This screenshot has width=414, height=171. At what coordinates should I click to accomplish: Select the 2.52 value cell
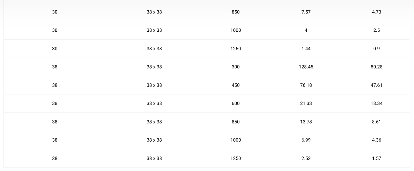pyautogui.click(x=306, y=158)
